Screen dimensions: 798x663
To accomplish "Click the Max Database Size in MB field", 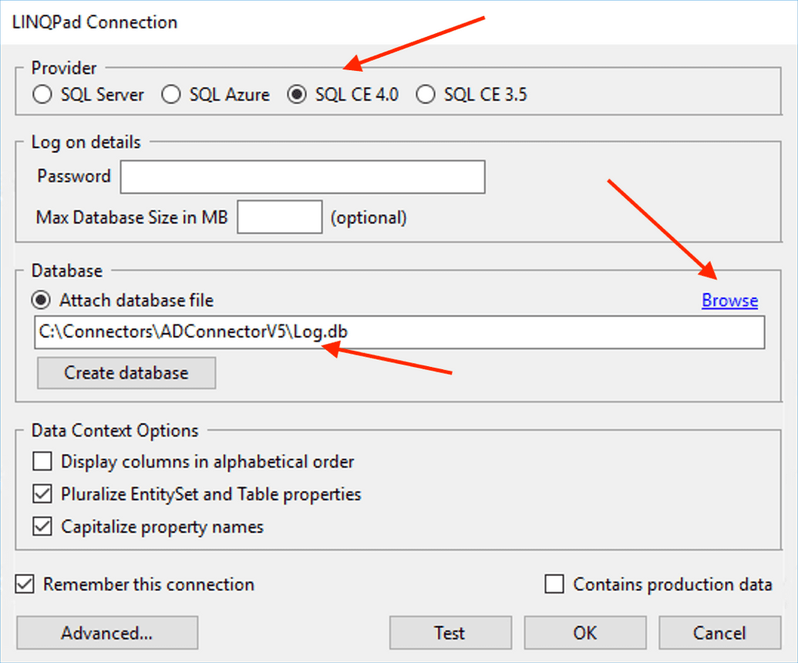I will click(x=280, y=217).
